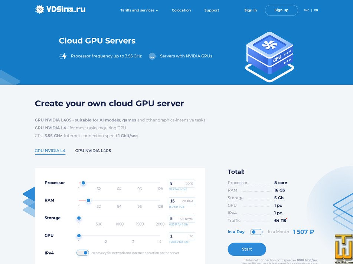Click the Processor core input field

point(182,183)
